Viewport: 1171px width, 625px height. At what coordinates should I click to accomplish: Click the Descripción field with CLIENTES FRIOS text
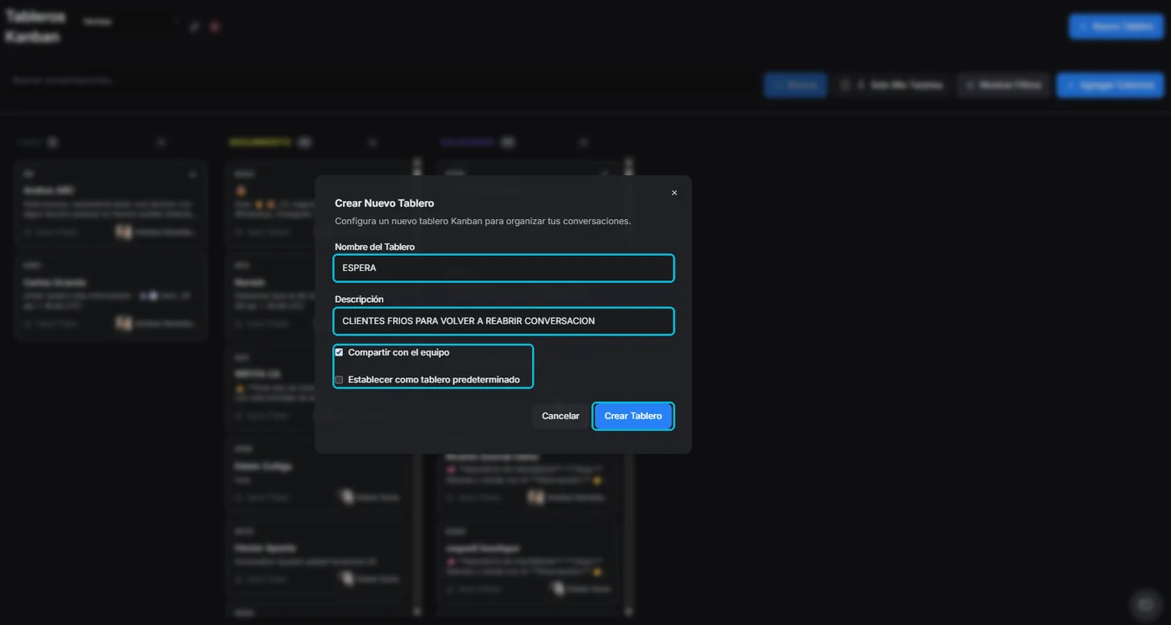tap(504, 321)
